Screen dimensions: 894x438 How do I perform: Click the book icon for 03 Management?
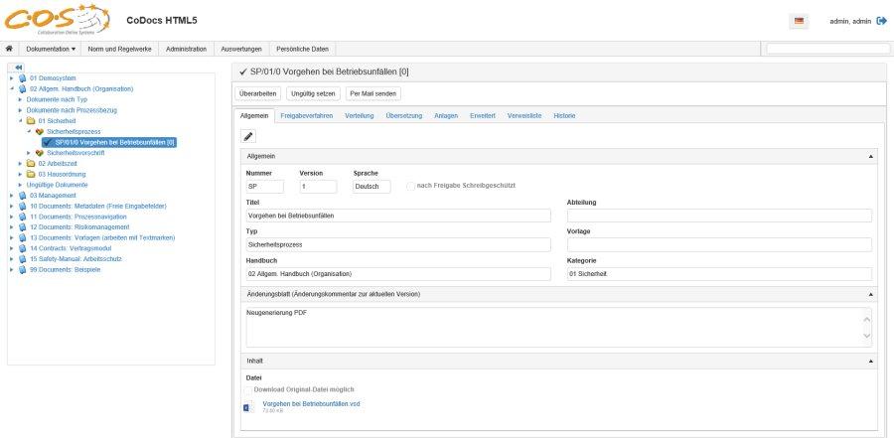pos(22,196)
